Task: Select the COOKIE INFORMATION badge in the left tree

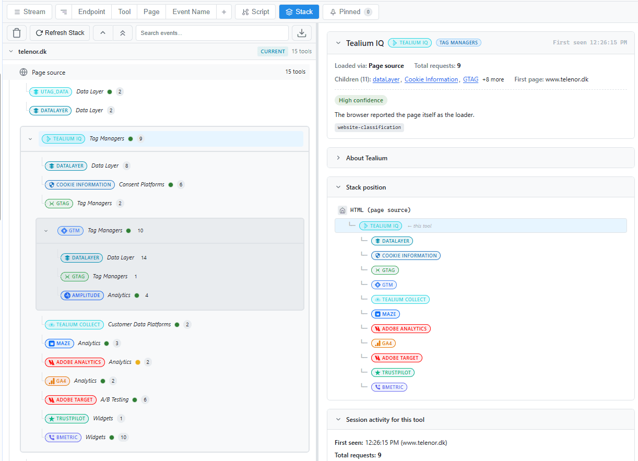Action: tap(79, 185)
